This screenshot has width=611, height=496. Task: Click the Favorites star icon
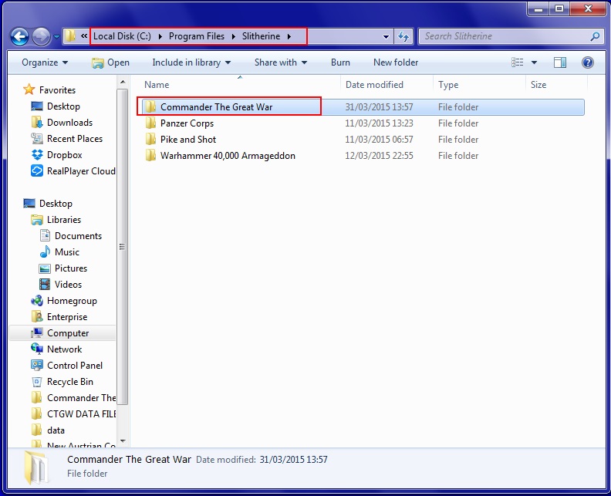point(29,89)
